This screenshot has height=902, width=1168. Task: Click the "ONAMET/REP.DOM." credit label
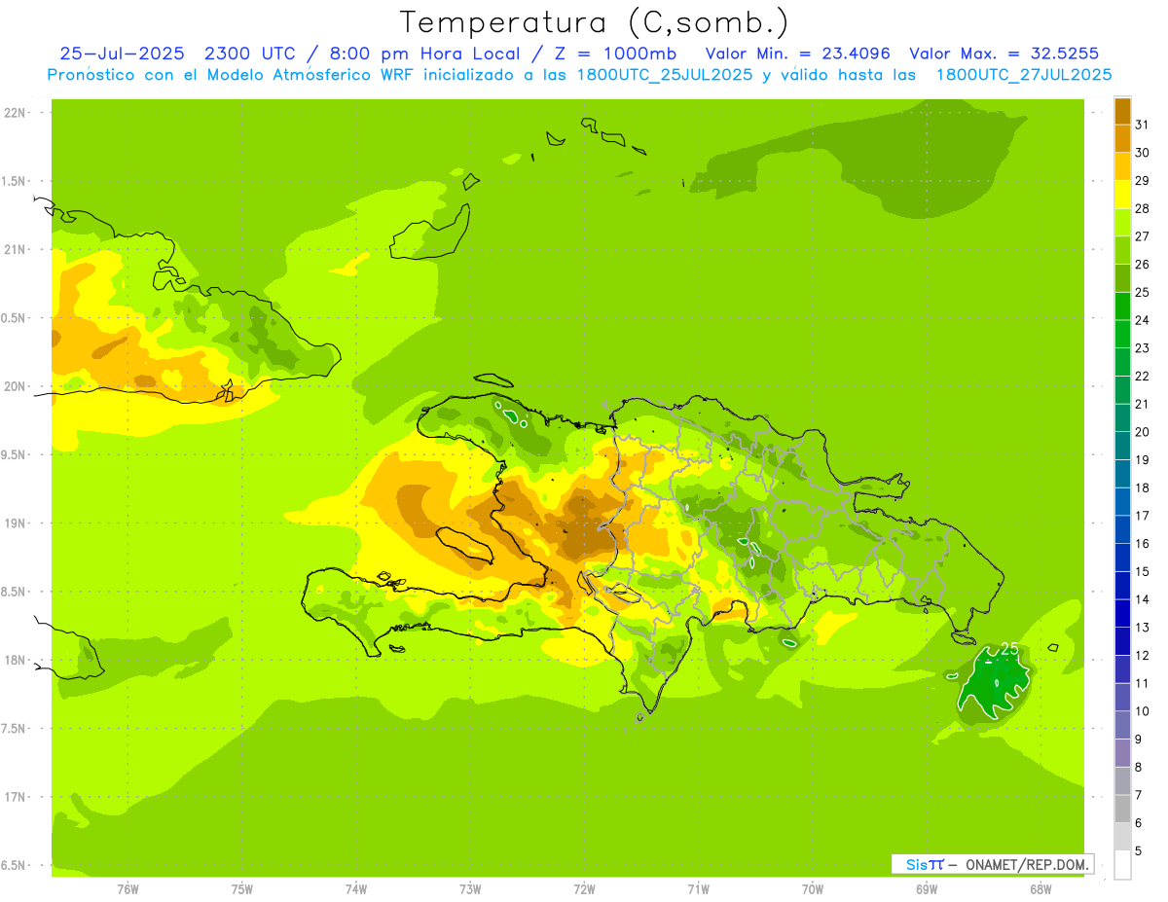(1025, 864)
